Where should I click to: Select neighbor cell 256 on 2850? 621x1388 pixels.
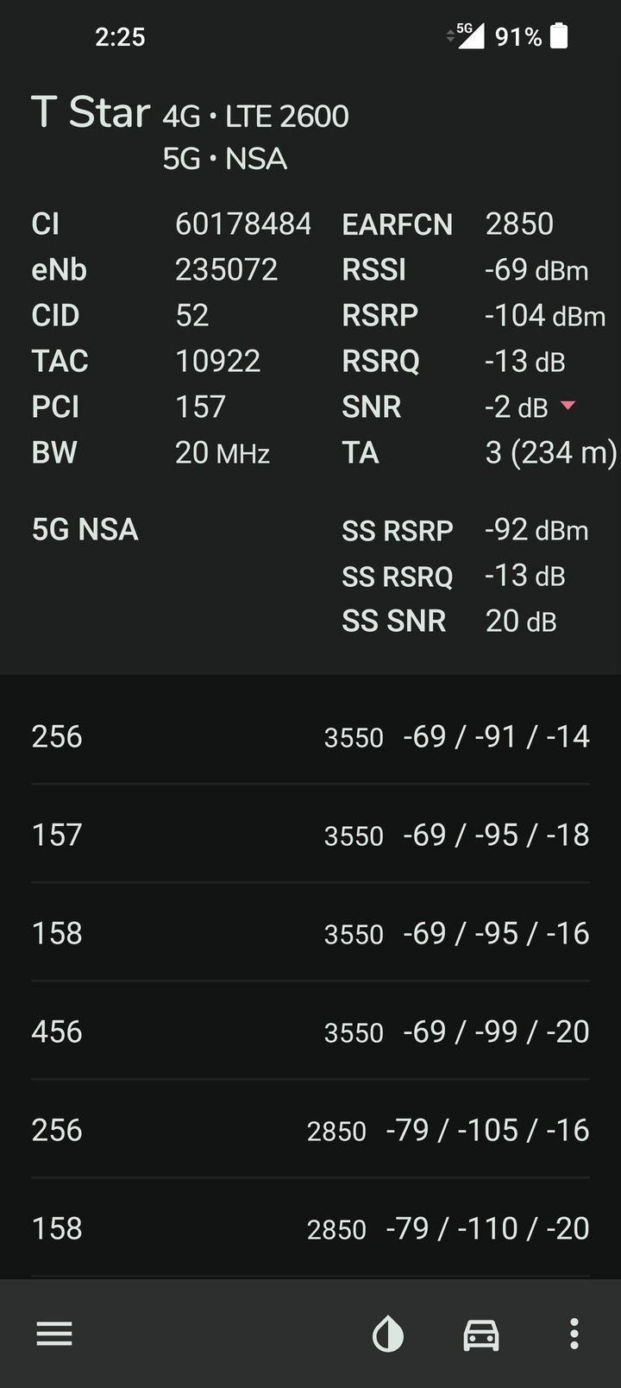pyautogui.click(x=310, y=1130)
